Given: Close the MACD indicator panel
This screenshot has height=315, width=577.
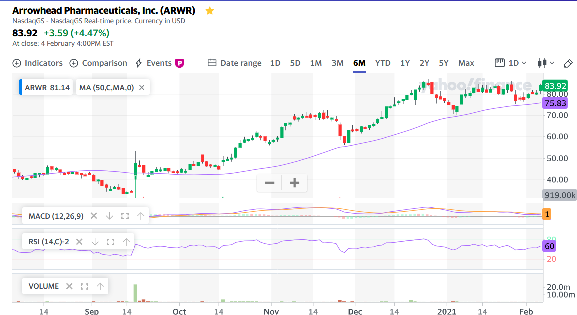Looking at the screenshot, I should pos(94,216).
